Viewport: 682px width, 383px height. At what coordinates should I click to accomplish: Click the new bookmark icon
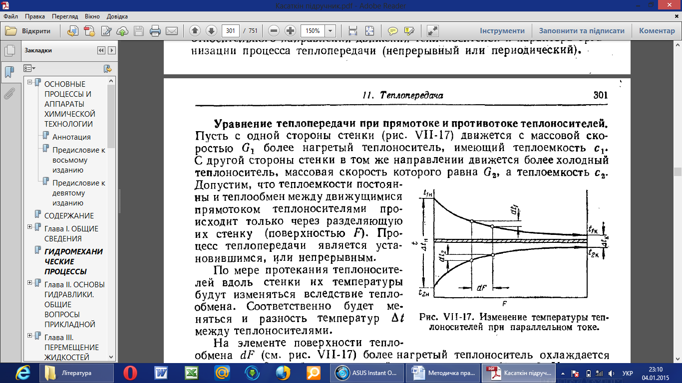pyautogui.click(x=107, y=68)
